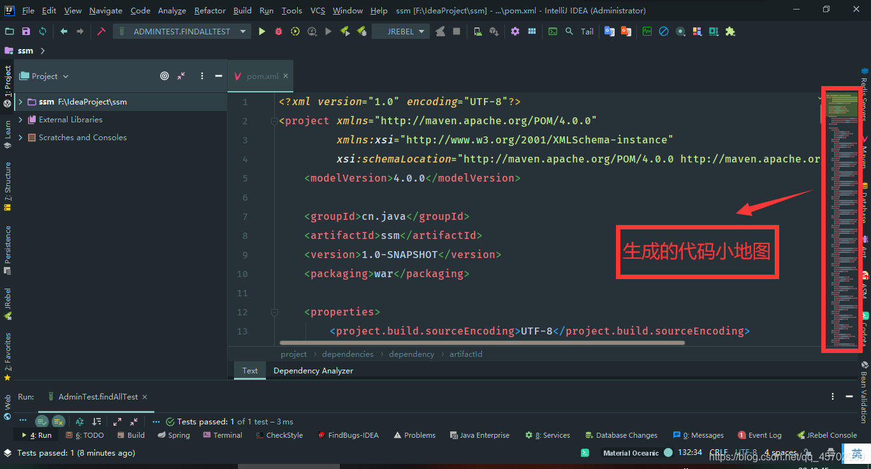Click the code minimap on the editor's right
The image size is (871, 469).
[842, 219]
